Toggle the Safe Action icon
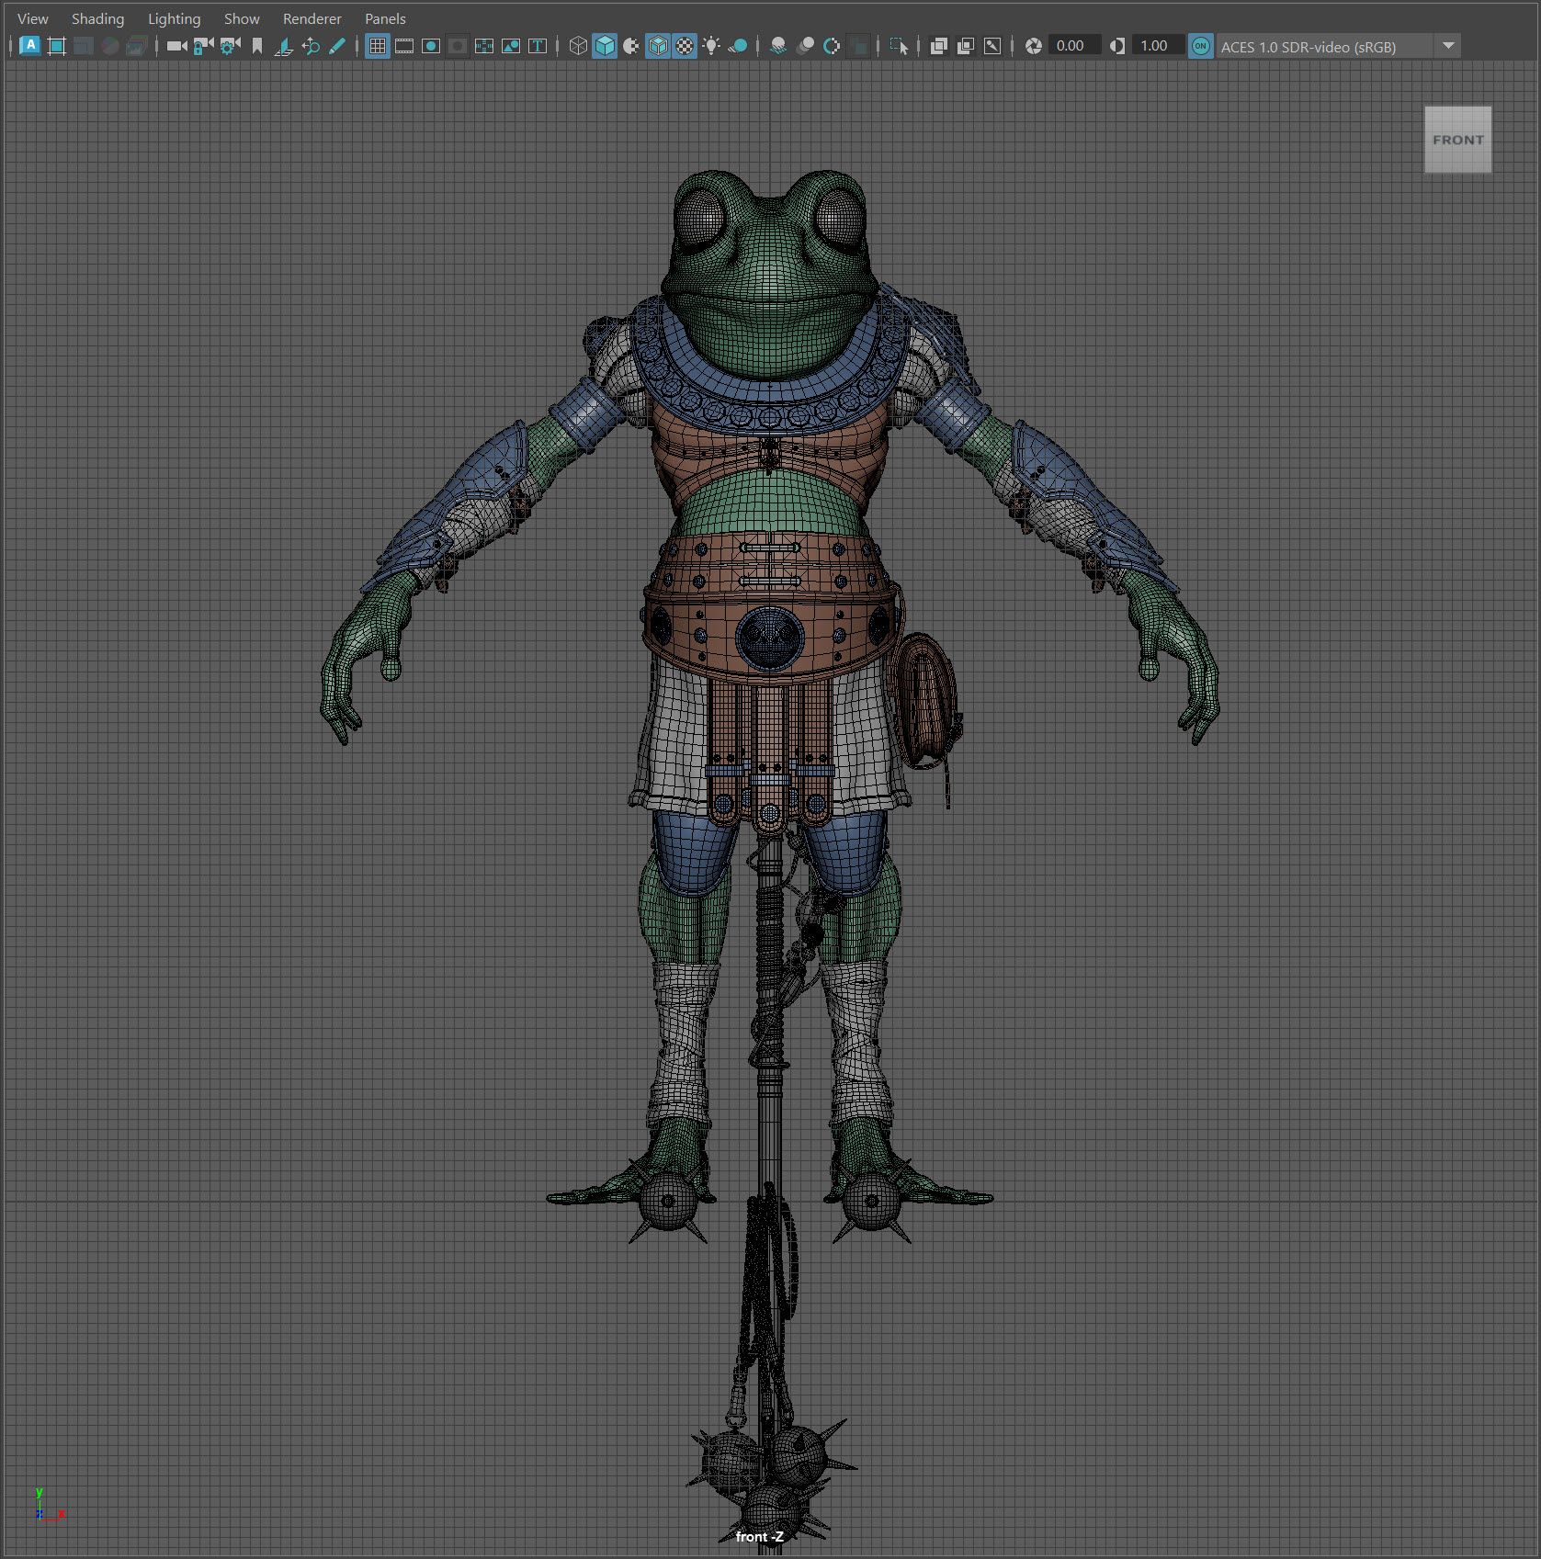The width and height of the screenshot is (1541, 1559). click(x=511, y=46)
